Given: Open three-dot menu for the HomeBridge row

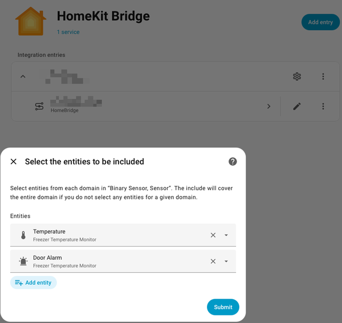Looking at the screenshot, I should coord(323,107).
